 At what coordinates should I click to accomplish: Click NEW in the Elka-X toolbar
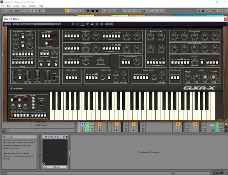pyautogui.click(x=8, y=24)
